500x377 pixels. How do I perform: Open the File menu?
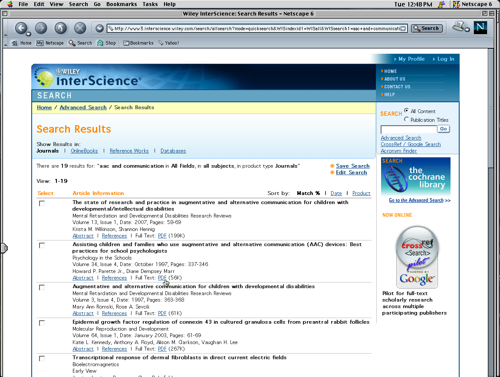[x=23, y=4]
